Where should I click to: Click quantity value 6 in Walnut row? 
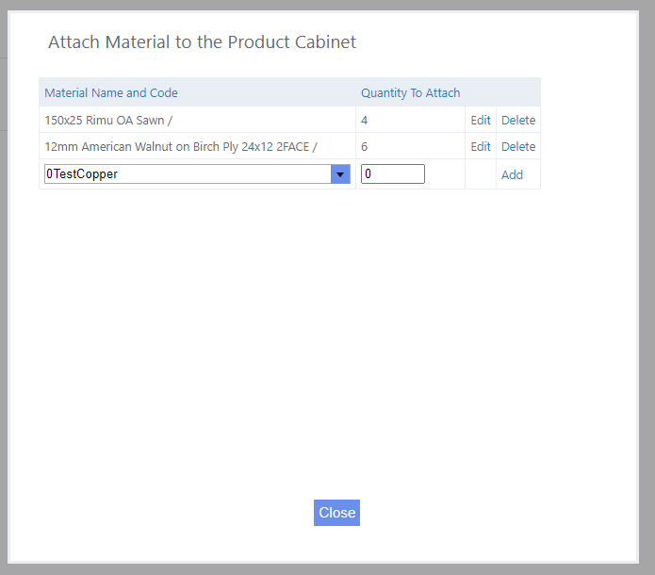click(x=365, y=147)
